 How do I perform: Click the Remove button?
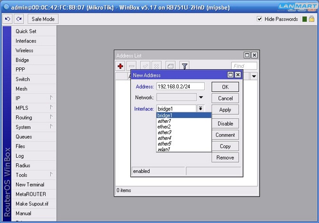[x=225, y=158]
